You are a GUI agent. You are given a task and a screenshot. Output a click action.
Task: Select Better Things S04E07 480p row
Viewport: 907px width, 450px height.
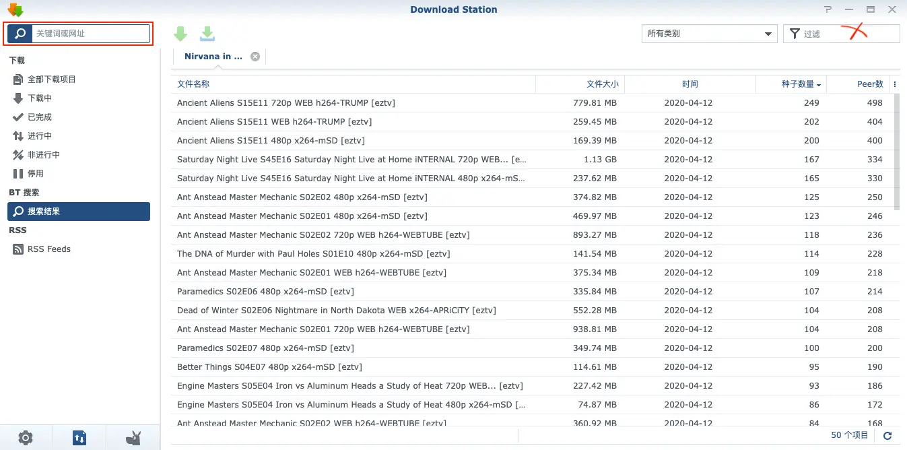(532, 367)
